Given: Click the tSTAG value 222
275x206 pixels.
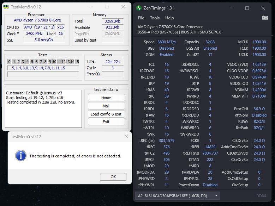Looking at the screenshot, I should coord(210,160).
